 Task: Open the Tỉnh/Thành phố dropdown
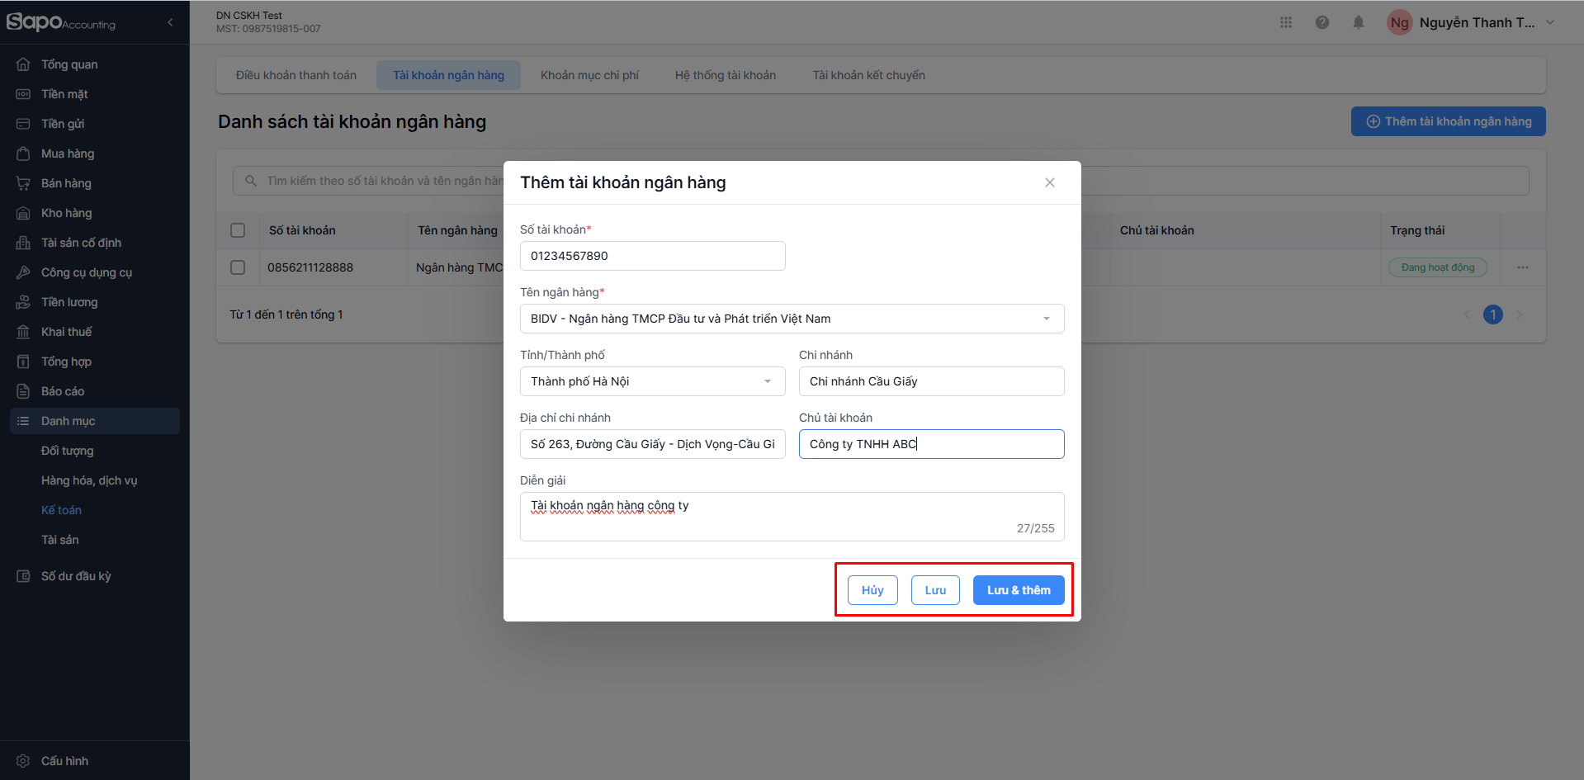point(768,381)
